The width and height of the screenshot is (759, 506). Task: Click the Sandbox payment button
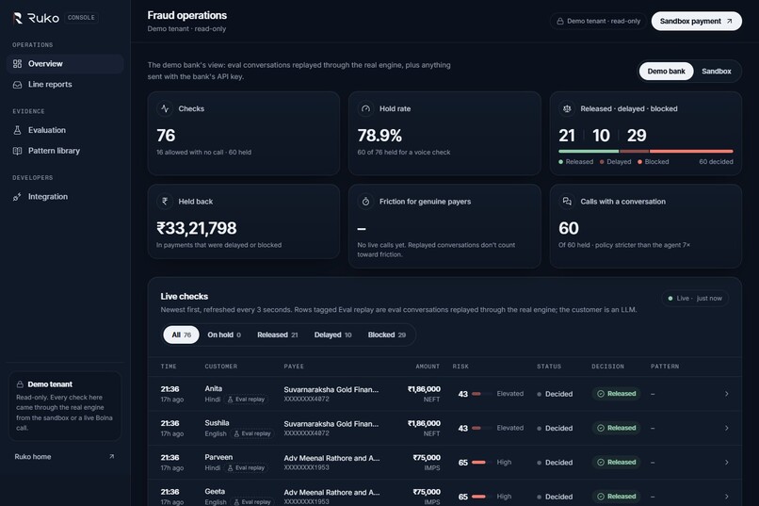pyautogui.click(x=696, y=22)
